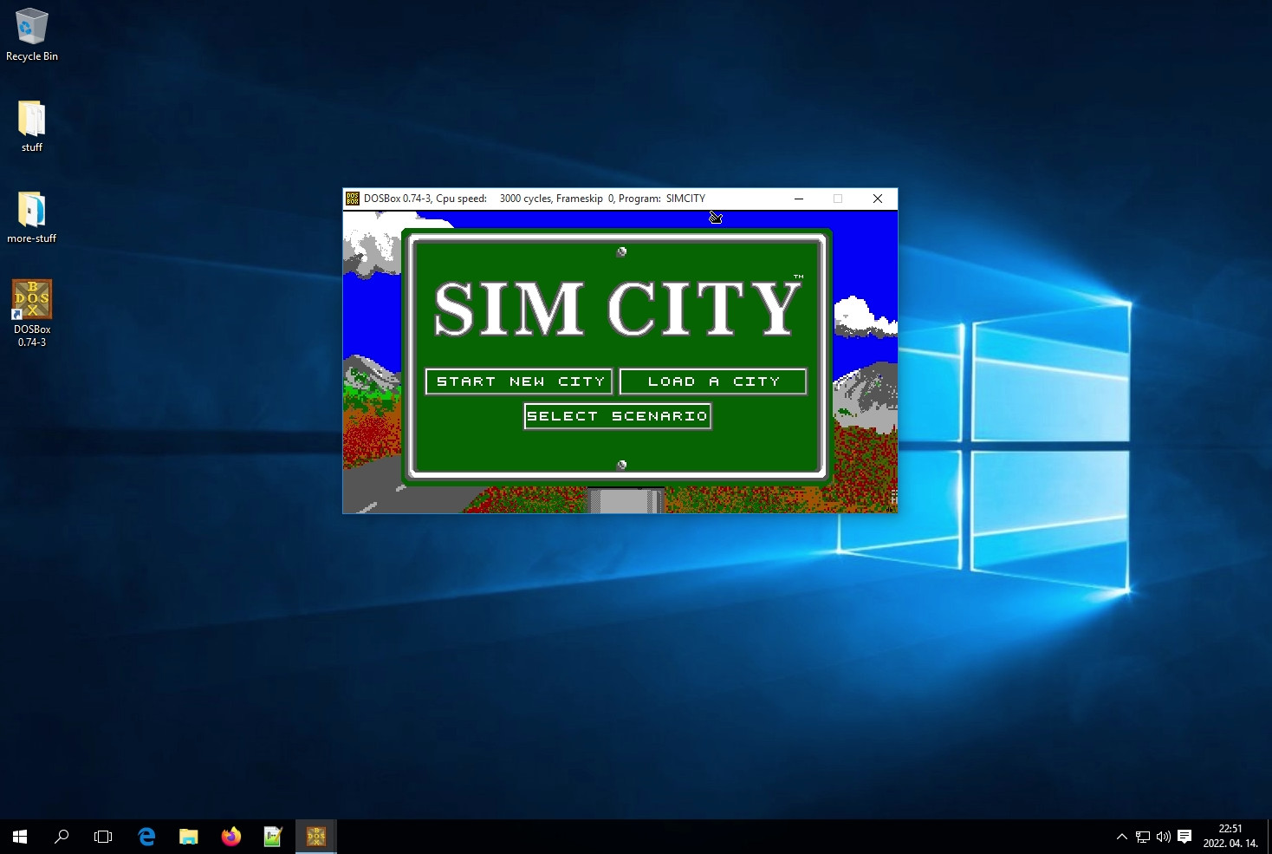Expand the hidden system tray icons chevron
This screenshot has height=854, width=1272.
pos(1122,837)
